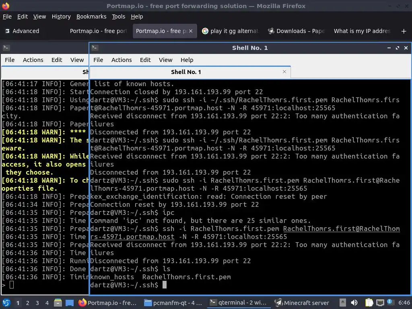The image size is (412, 309).
Task: Switch to Downloads – Paper browser tab
Action: [x=296, y=31]
